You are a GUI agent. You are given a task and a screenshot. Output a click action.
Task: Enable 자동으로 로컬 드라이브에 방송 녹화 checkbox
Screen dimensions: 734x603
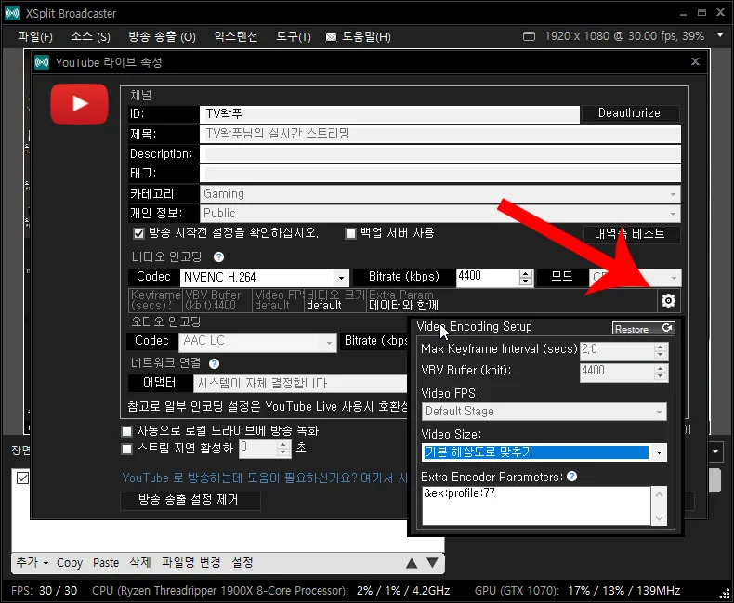click(126, 431)
